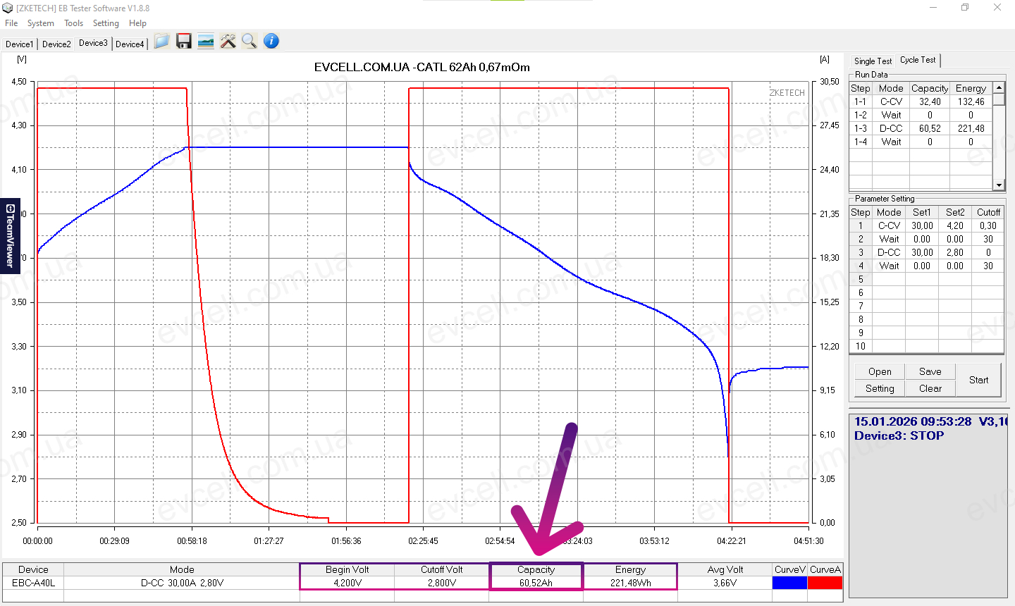Switch to the Device1 tab
The height and width of the screenshot is (606, 1015).
19,44
